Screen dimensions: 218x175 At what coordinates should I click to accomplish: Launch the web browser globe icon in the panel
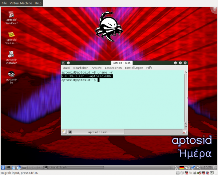(19, 167)
